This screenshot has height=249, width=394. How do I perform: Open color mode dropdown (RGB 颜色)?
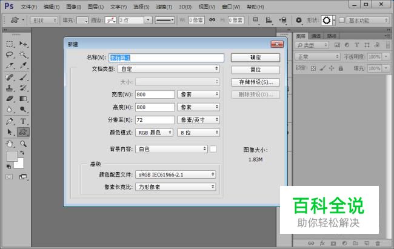tap(155, 133)
